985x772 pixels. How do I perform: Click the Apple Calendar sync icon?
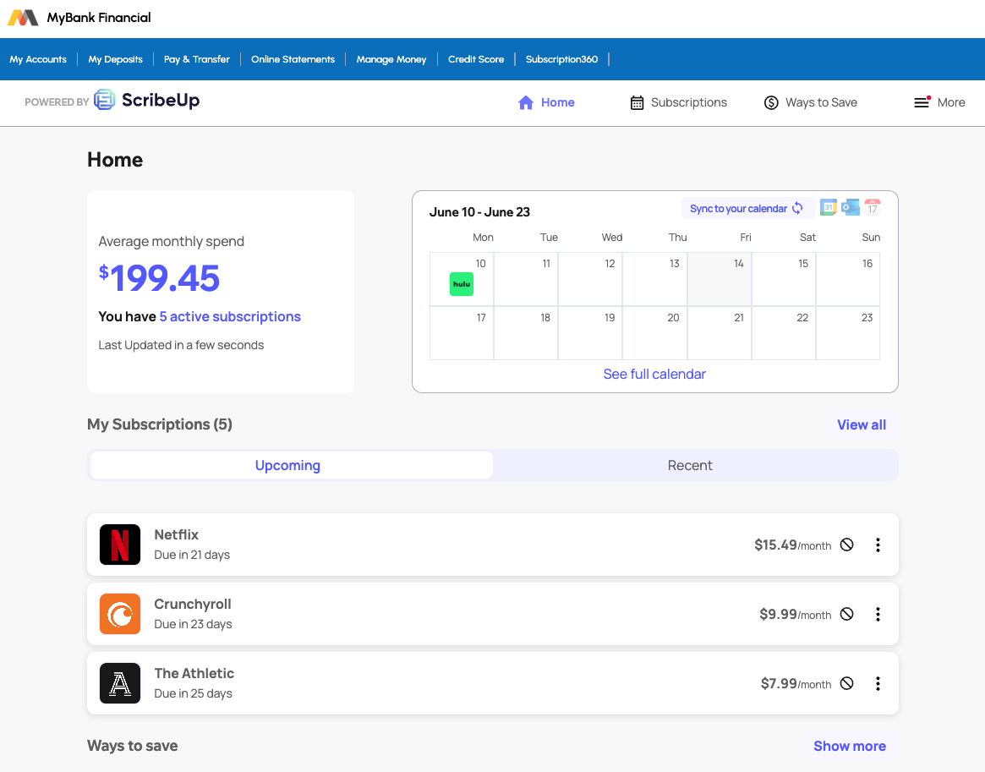click(x=872, y=206)
